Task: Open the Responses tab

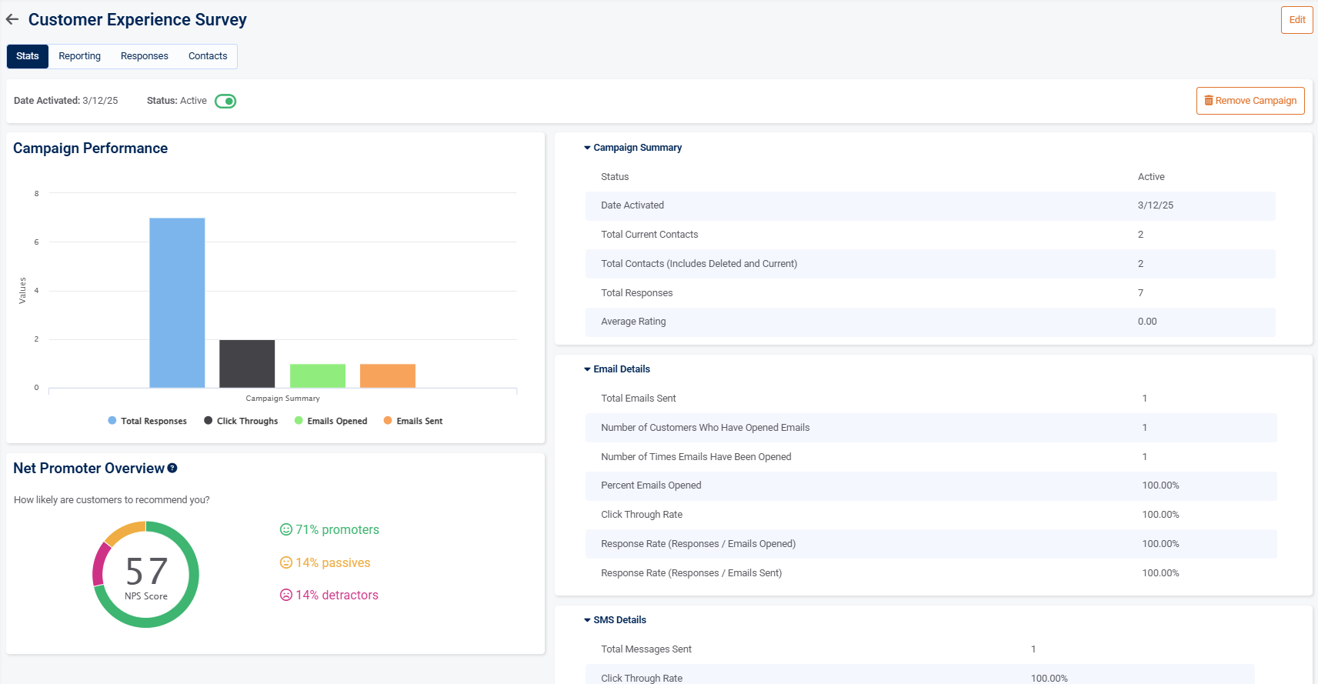Action: tap(144, 56)
